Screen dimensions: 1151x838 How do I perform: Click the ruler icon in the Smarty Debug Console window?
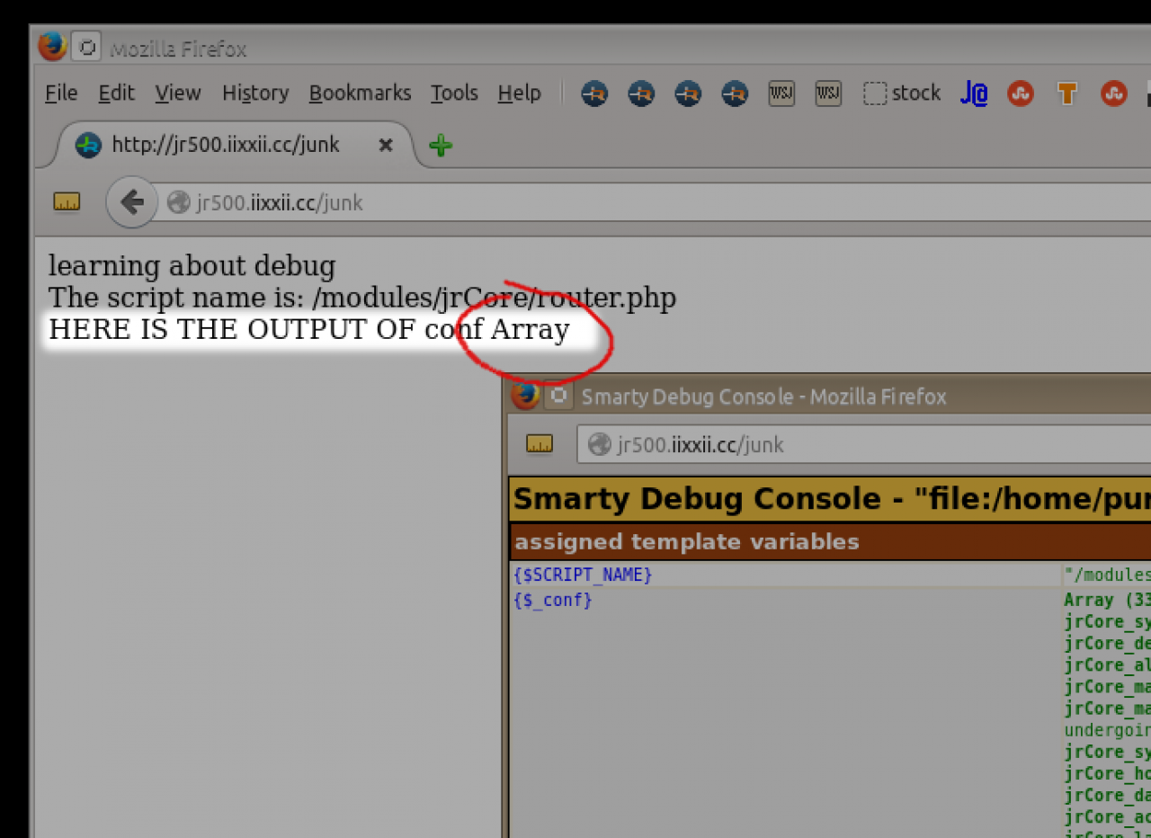(540, 444)
